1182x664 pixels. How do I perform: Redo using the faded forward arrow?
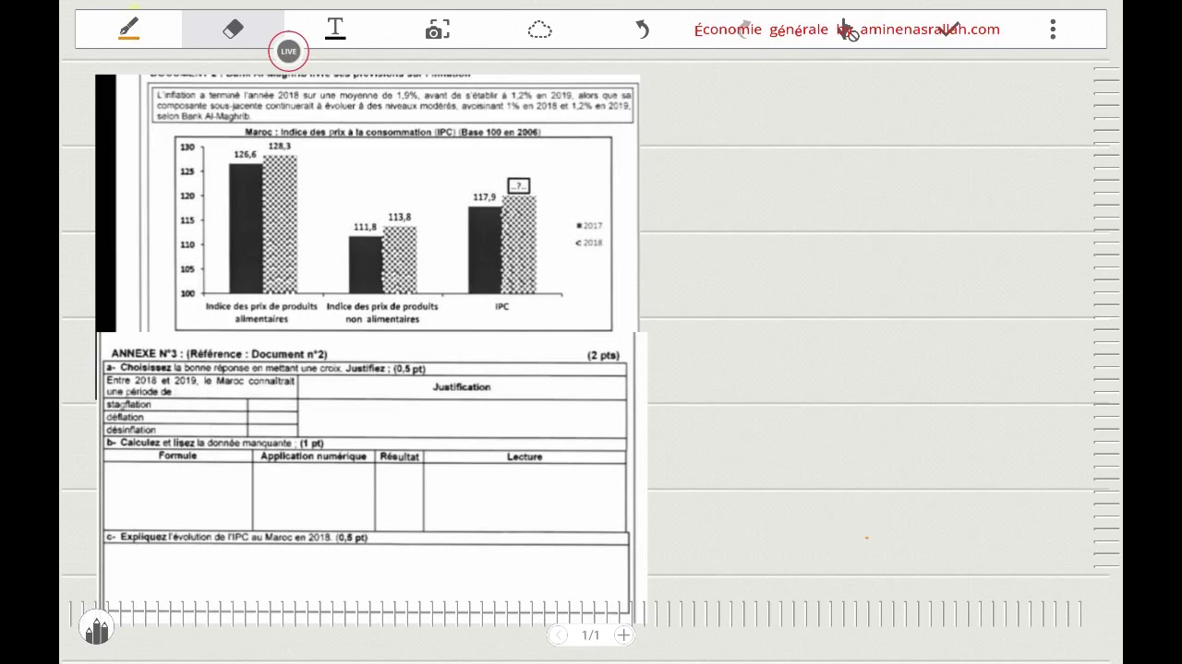point(746,30)
